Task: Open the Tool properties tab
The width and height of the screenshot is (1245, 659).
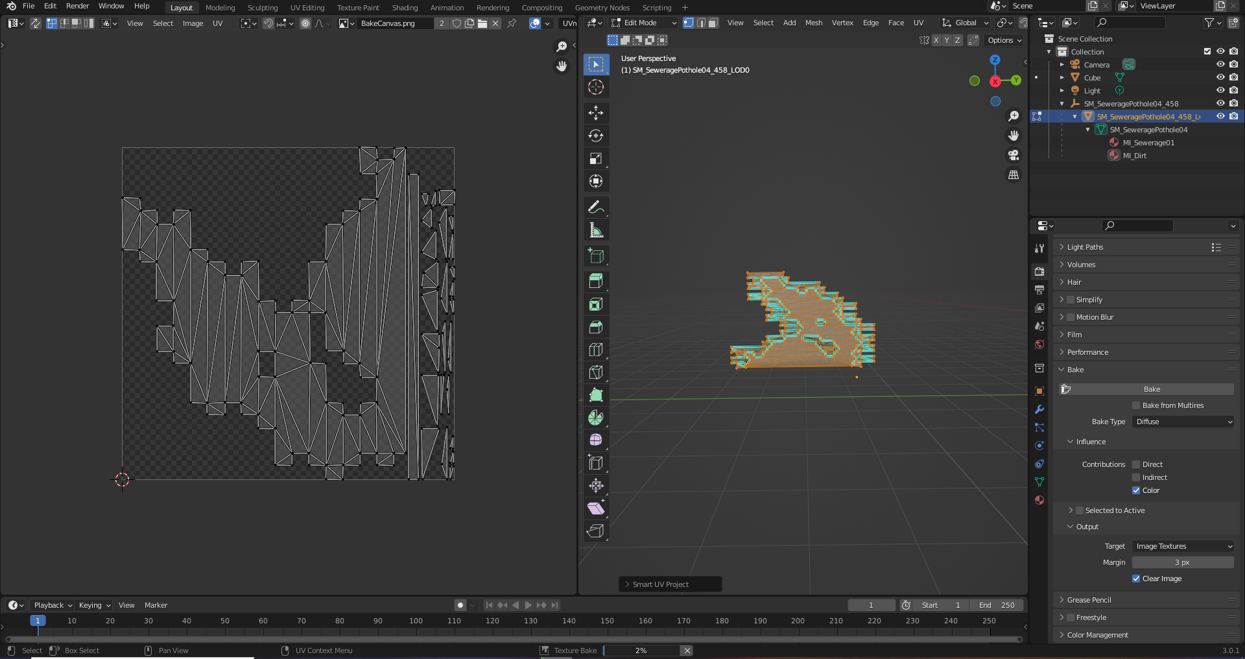Action: (x=1039, y=248)
